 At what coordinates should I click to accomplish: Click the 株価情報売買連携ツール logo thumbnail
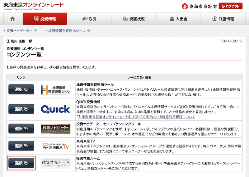(x=56, y=90)
